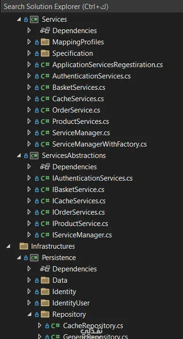This screenshot has width=183, height=339.
Task: Open IServiceManager.cs file
Action: (x=82, y=235)
